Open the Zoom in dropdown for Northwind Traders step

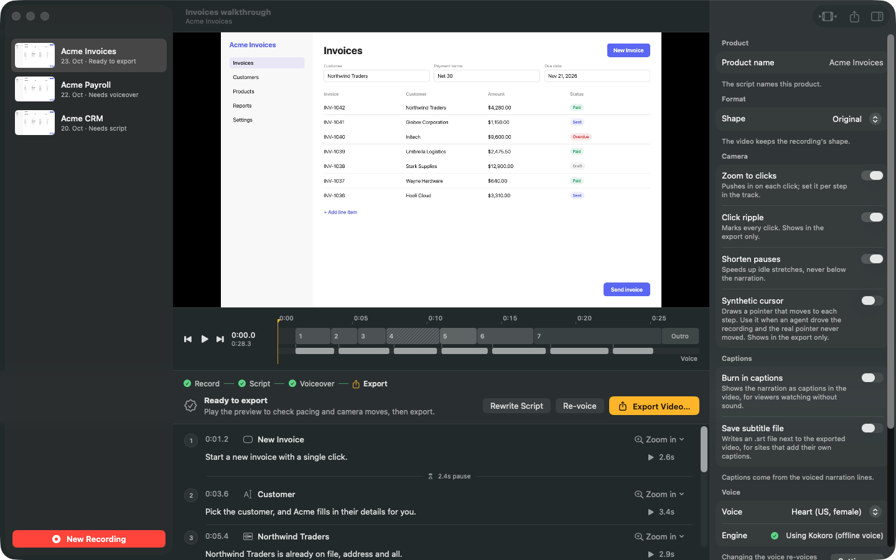click(660, 536)
